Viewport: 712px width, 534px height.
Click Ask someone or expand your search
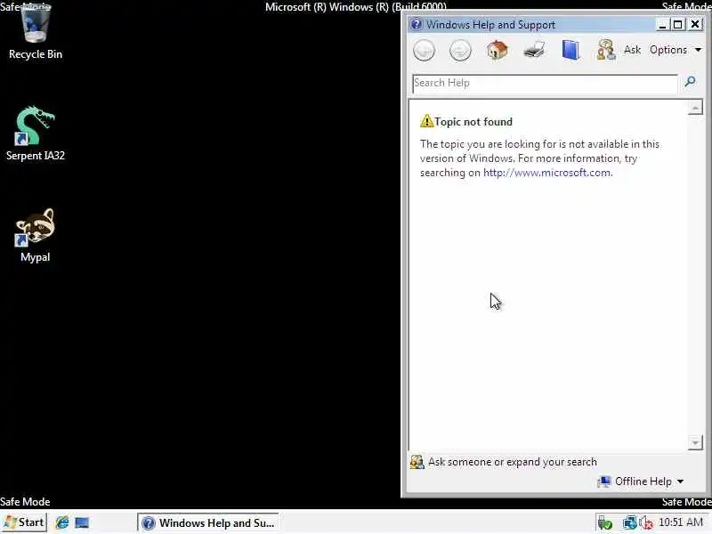click(513, 462)
